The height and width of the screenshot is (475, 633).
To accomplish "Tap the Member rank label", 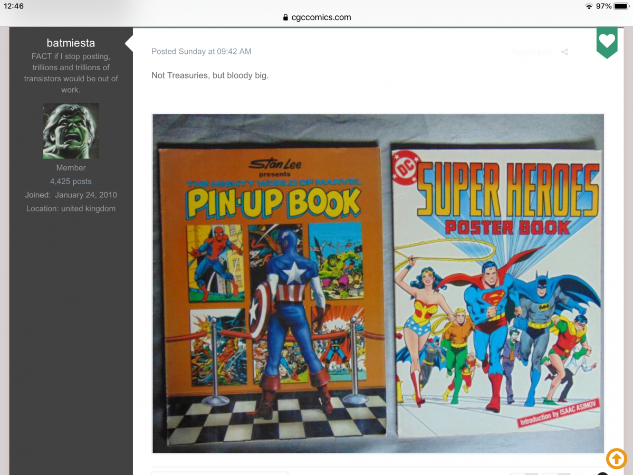I will (x=71, y=168).
